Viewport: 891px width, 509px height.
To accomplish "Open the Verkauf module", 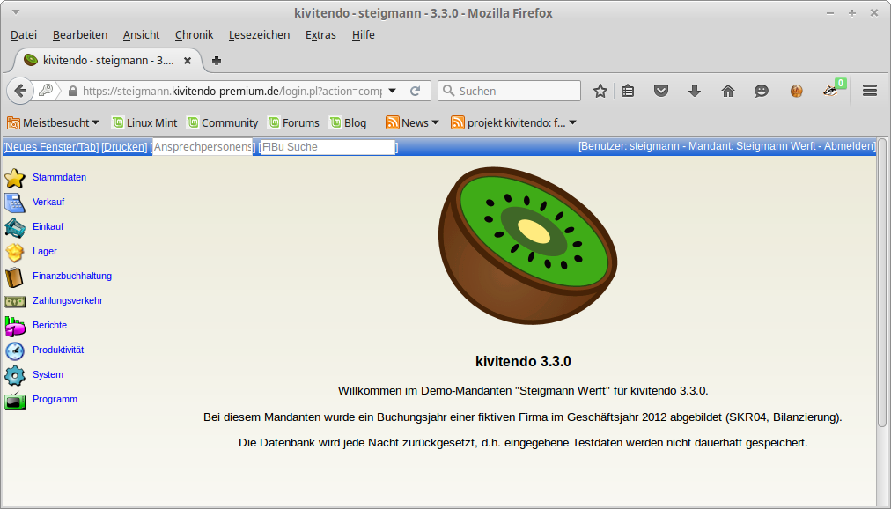I will [48, 202].
